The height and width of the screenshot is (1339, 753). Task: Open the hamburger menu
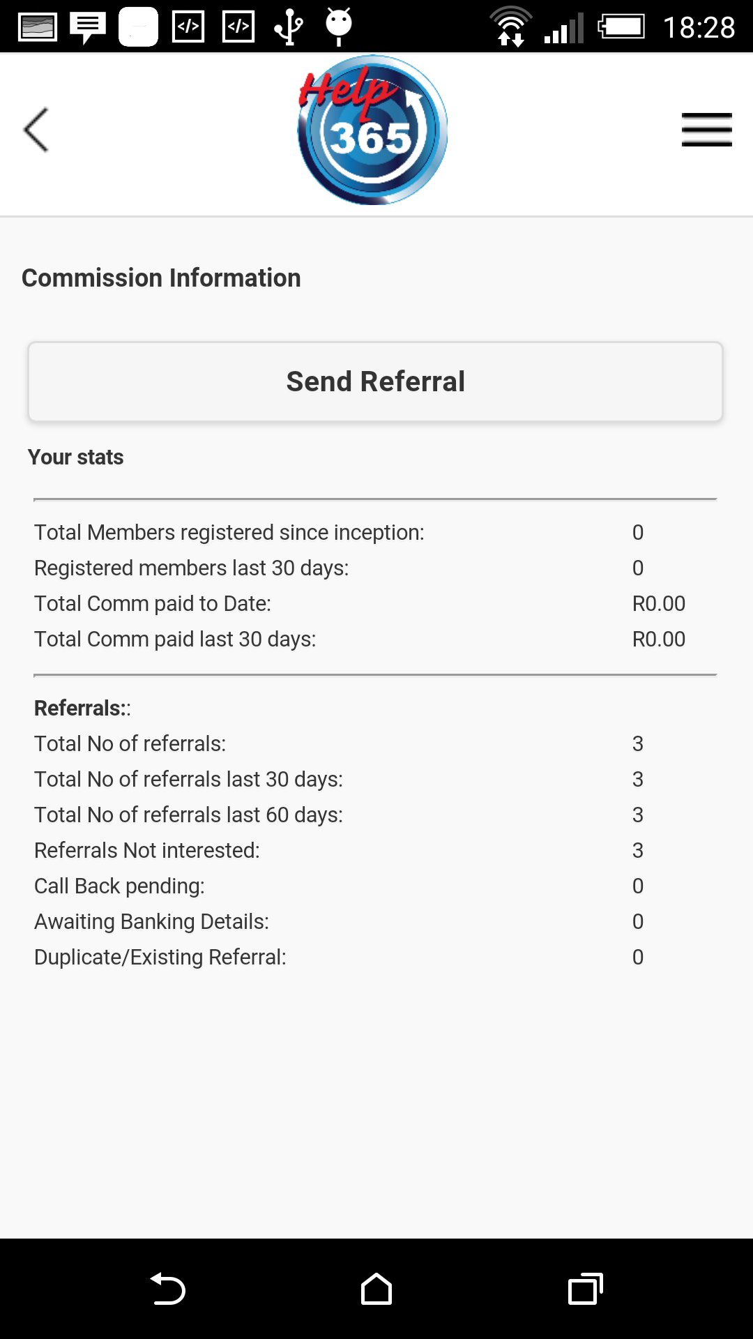click(x=706, y=130)
